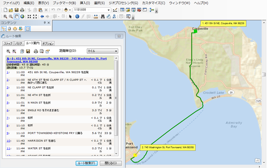The image size is (267, 168).
Task: Zoom in using directions magnifier icon
Action: pyautogui.click(x=8, y=51)
